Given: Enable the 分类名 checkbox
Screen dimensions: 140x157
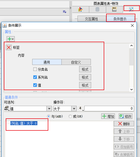Looking at the screenshot, I should 35,69.
